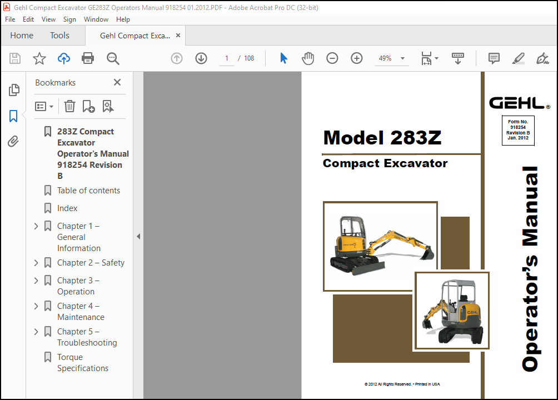558x400 pixels.
Task: Go to Chapter 4 – Maintenance bookmark
Action: 81,312
